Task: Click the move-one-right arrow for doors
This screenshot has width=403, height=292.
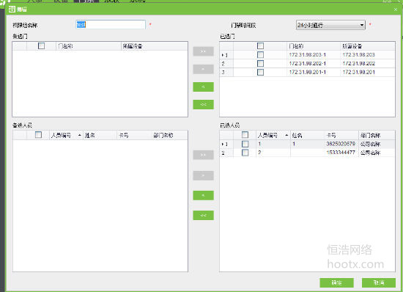Action: 203,69
